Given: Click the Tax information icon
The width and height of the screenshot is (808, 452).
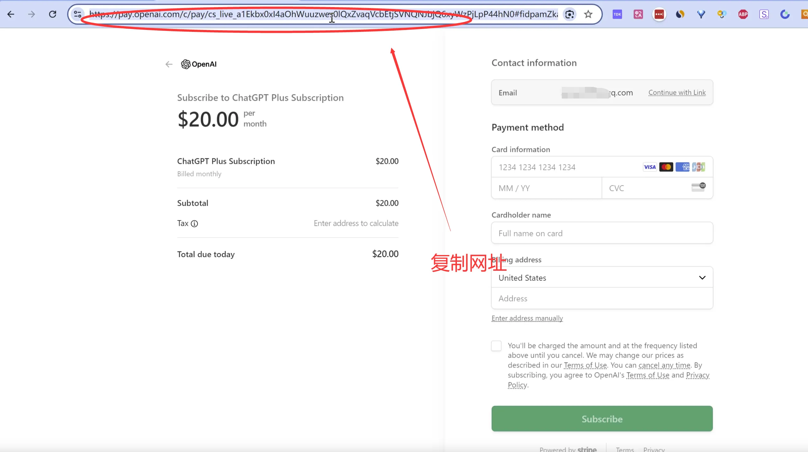Looking at the screenshot, I should (x=194, y=223).
